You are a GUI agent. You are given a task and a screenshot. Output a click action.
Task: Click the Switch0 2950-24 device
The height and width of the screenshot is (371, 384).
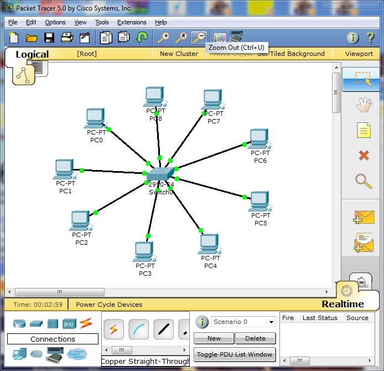tap(160, 174)
